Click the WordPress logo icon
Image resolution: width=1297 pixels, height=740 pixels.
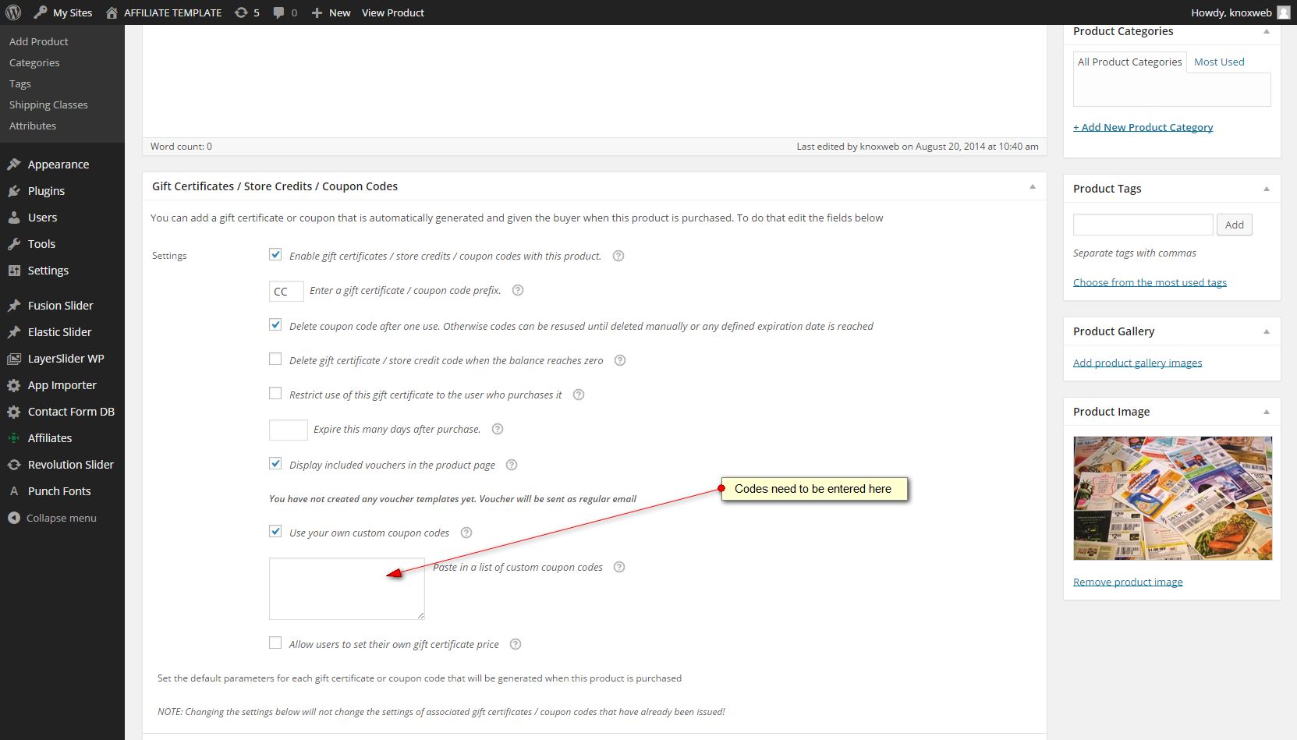pos(13,12)
